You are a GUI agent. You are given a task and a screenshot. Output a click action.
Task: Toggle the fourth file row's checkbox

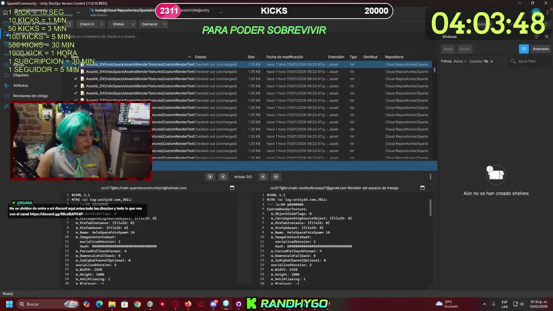click(x=76, y=86)
